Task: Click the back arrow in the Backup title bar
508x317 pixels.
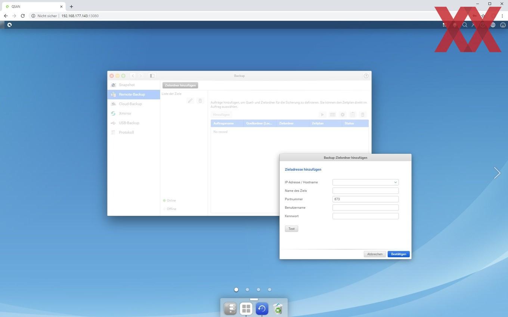Action: (x=133, y=76)
